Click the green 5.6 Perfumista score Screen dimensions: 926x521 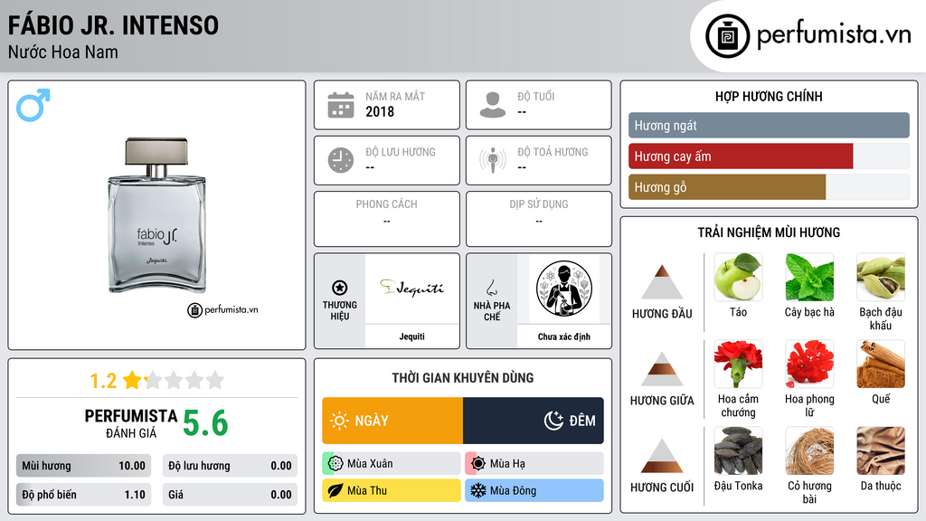point(205,423)
